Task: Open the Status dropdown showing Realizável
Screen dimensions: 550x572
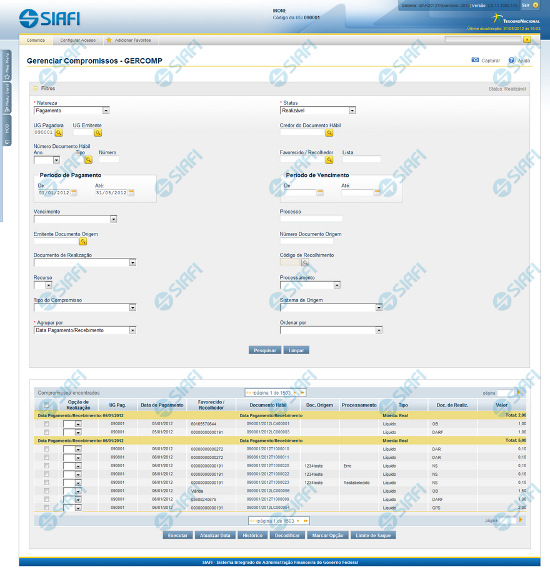Action: point(352,111)
